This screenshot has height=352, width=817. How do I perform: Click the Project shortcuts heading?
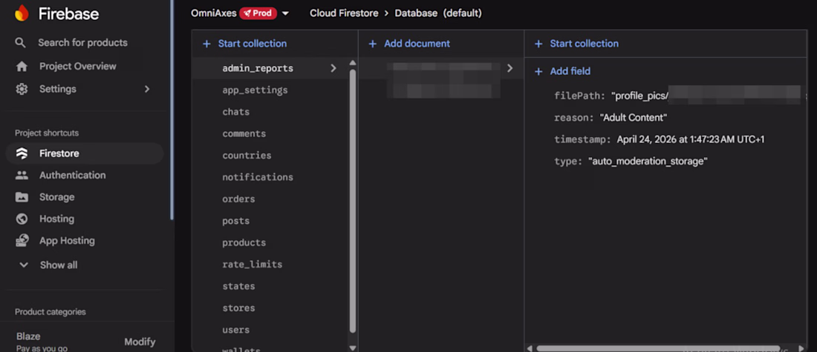click(47, 133)
